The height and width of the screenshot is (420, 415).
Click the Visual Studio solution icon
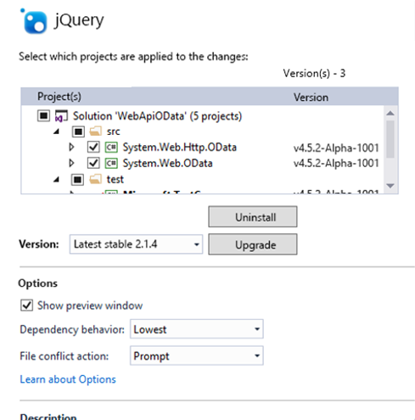click(61, 116)
